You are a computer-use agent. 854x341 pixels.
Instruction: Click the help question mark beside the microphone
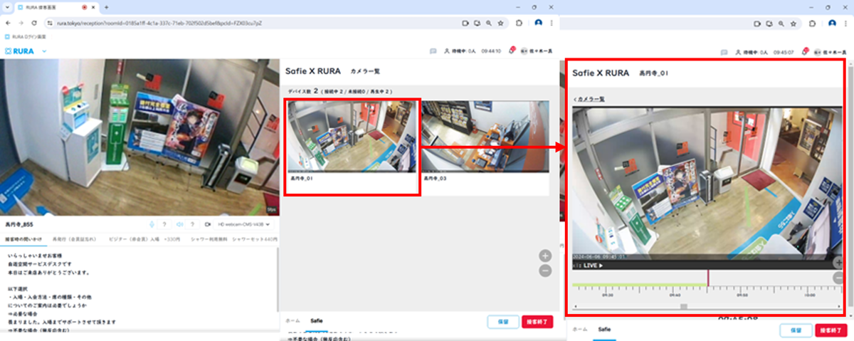point(164,224)
